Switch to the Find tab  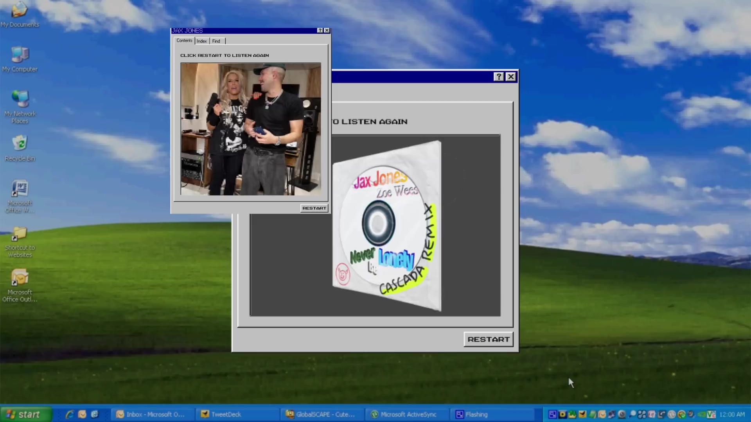pyautogui.click(x=216, y=41)
